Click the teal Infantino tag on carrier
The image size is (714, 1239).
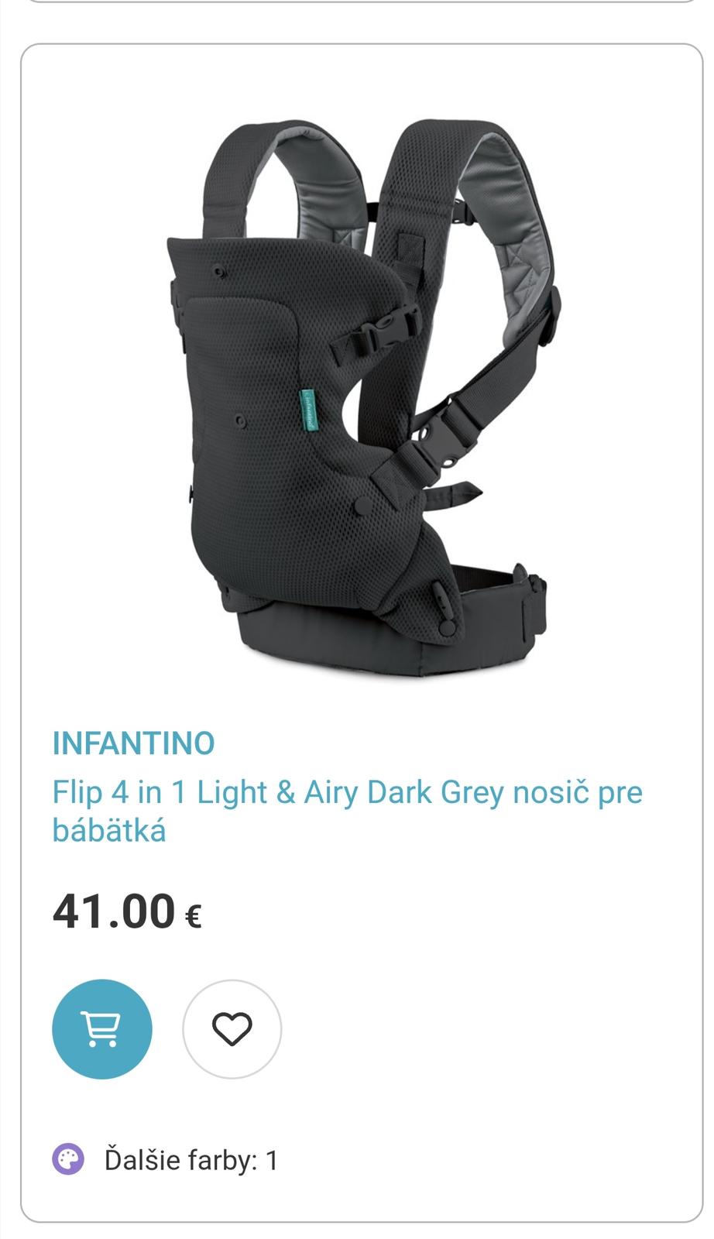(x=310, y=409)
